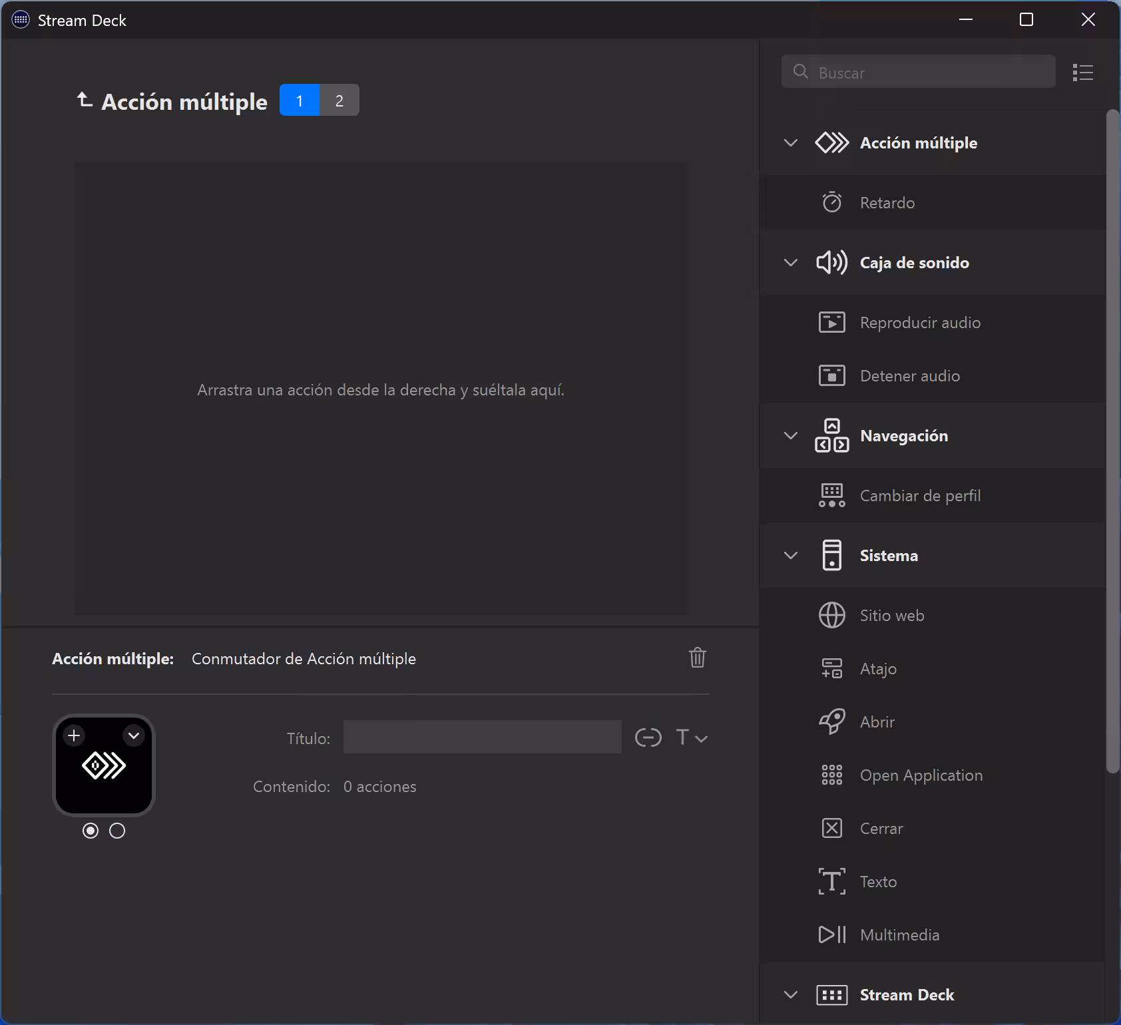The image size is (1121, 1025).
Task: Toggle title visibility icon next to Título
Action: [648, 737]
